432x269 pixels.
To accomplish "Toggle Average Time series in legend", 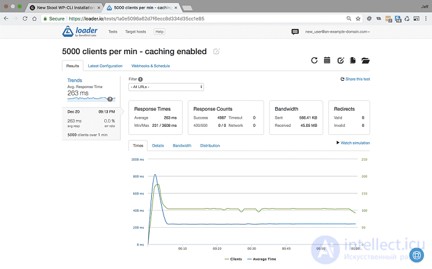I will [x=262, y=259].
